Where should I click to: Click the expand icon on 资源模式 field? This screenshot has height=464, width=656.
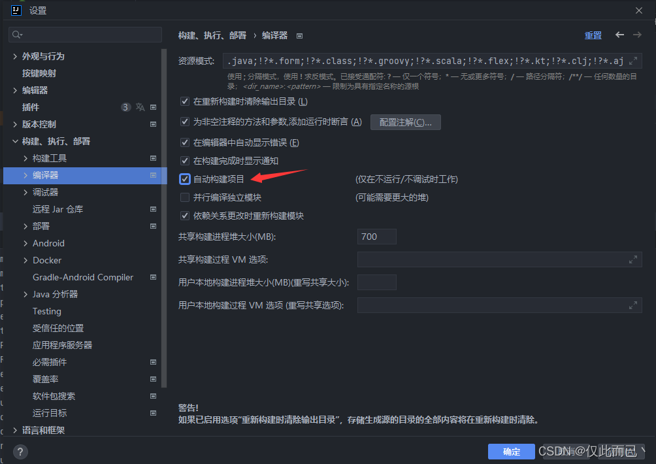tap(632, 60)
